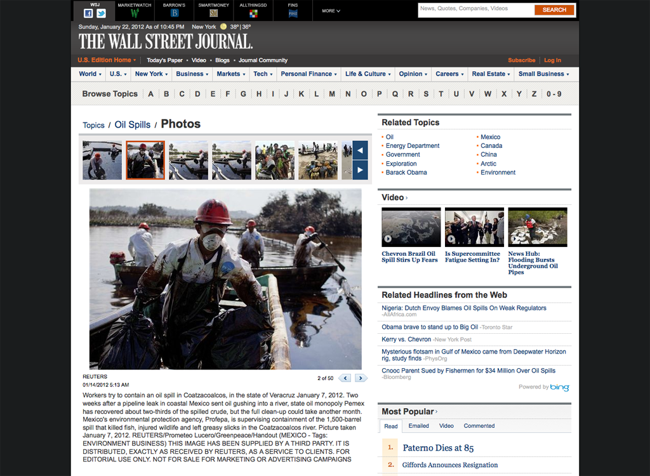
Task: Open the Most Popular heading arrow
Action: (437, 412)
